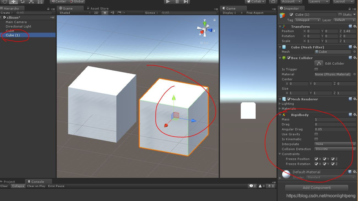Select the Hand tool in the toolbar
The image size is (358, 201).
4,2
